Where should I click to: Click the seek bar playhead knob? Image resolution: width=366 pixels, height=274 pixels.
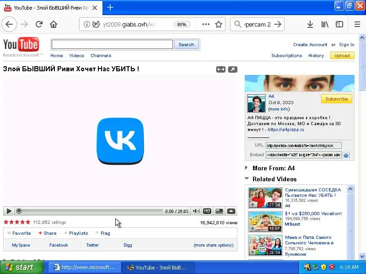click(x=19, y=211)
